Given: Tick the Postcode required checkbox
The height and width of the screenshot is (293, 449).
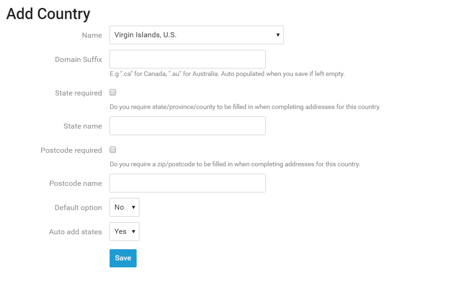Looking at the screenshot, I should tap(113, 150).
